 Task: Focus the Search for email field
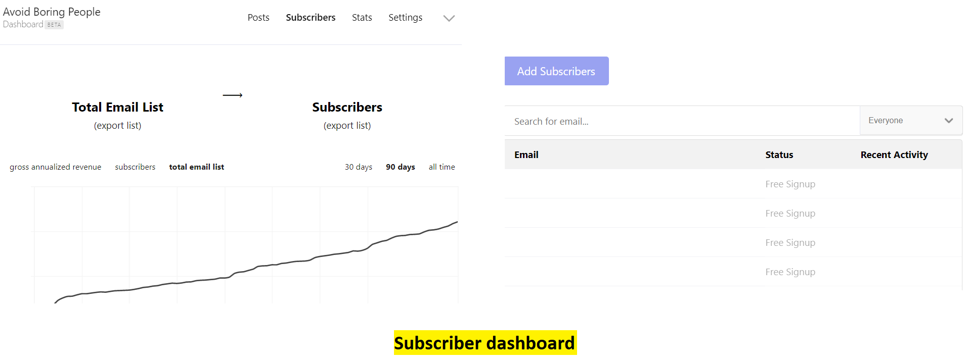click(x=682, y=121)
